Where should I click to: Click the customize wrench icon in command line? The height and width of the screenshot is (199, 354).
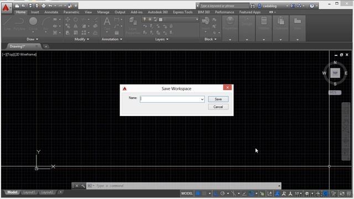coord(83,186)
